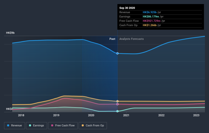Click the teal Earnings data point marker

tap(117, 111)
